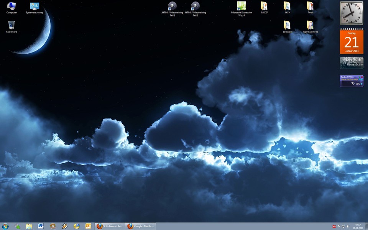Image resolution: width=368 pixels, height=230 pixels.
Task: Open the taskbar clock and date
Action: (358, 226)
